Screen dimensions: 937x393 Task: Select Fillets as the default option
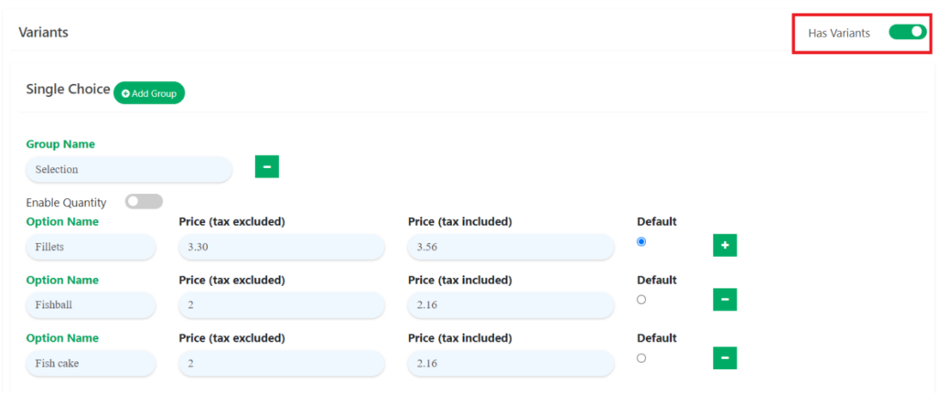click(x=641, y=242)
